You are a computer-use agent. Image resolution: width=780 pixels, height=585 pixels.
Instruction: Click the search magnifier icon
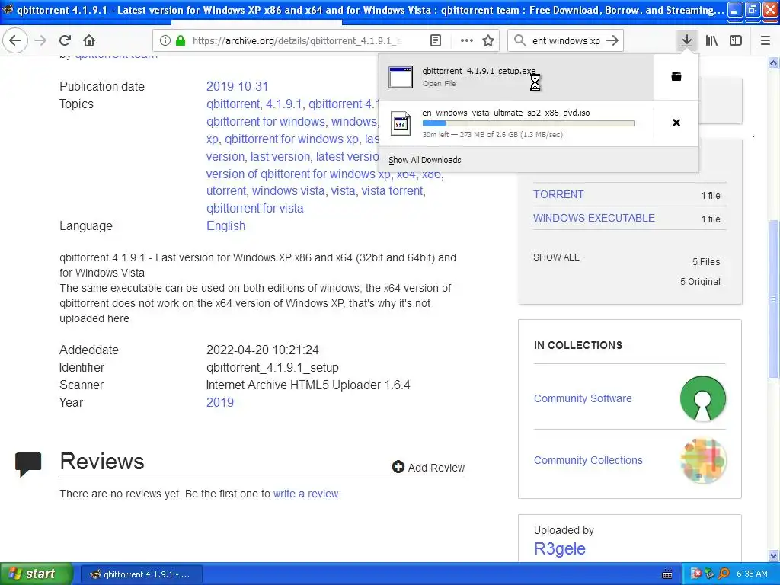coord(519,40)
